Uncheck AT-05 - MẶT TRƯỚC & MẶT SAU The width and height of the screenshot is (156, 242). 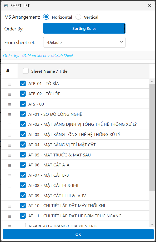pyautogui.click(x=23, y=155)
